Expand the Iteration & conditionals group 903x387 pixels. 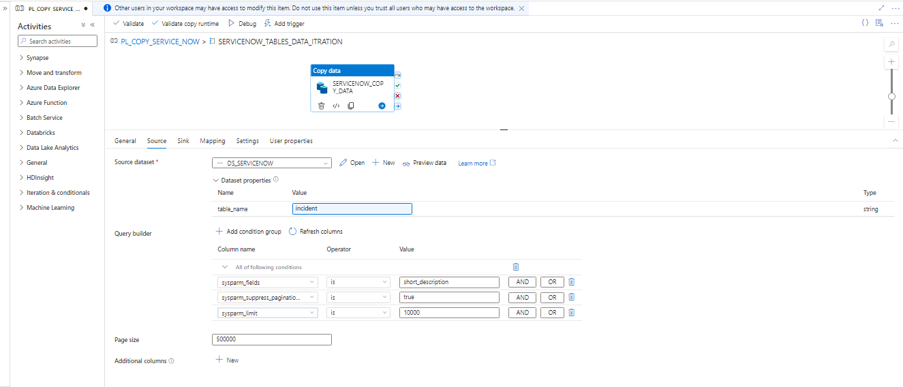(55, 193)
